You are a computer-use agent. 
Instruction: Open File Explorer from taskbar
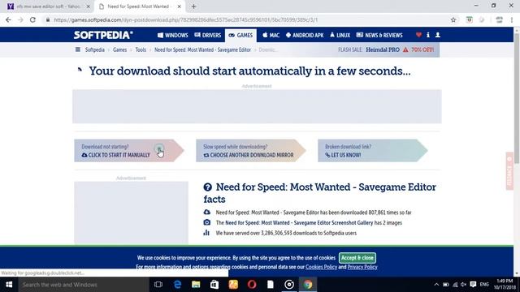coord(196,285)
